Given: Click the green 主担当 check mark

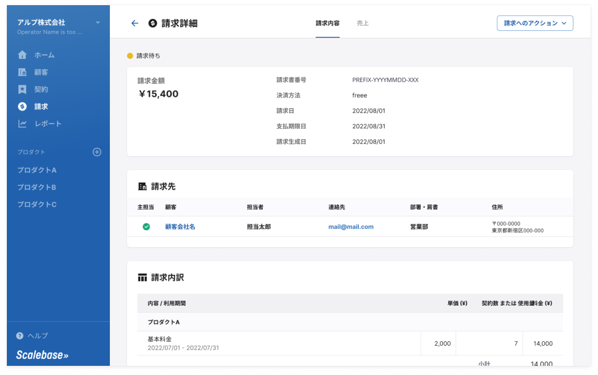Looking at the screenshot, I should 146,227.
